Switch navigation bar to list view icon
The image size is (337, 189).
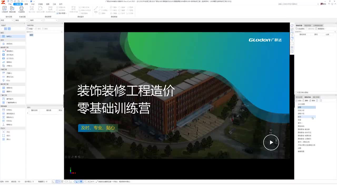point(6,29)
